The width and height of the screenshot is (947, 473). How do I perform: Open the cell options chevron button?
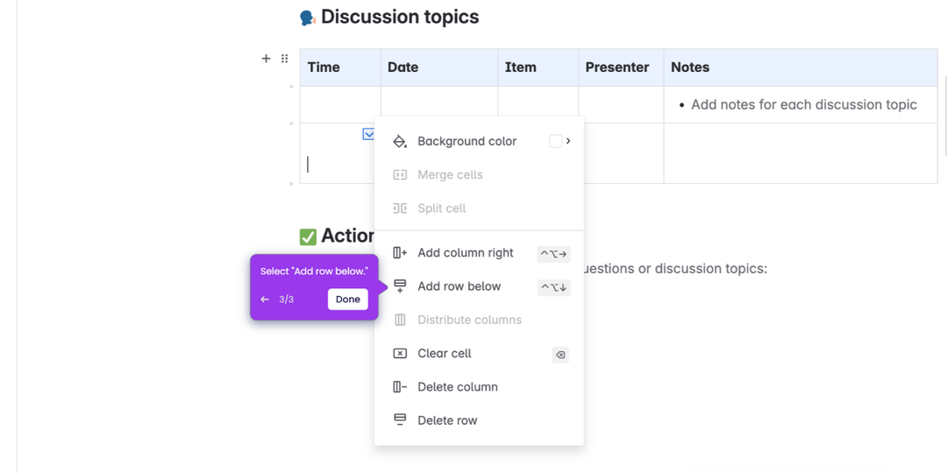[368, 134]
